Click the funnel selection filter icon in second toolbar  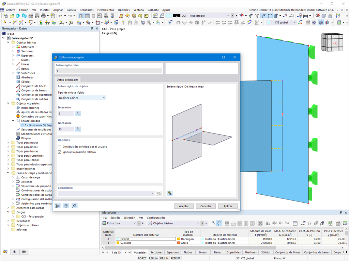click(170, 22)
